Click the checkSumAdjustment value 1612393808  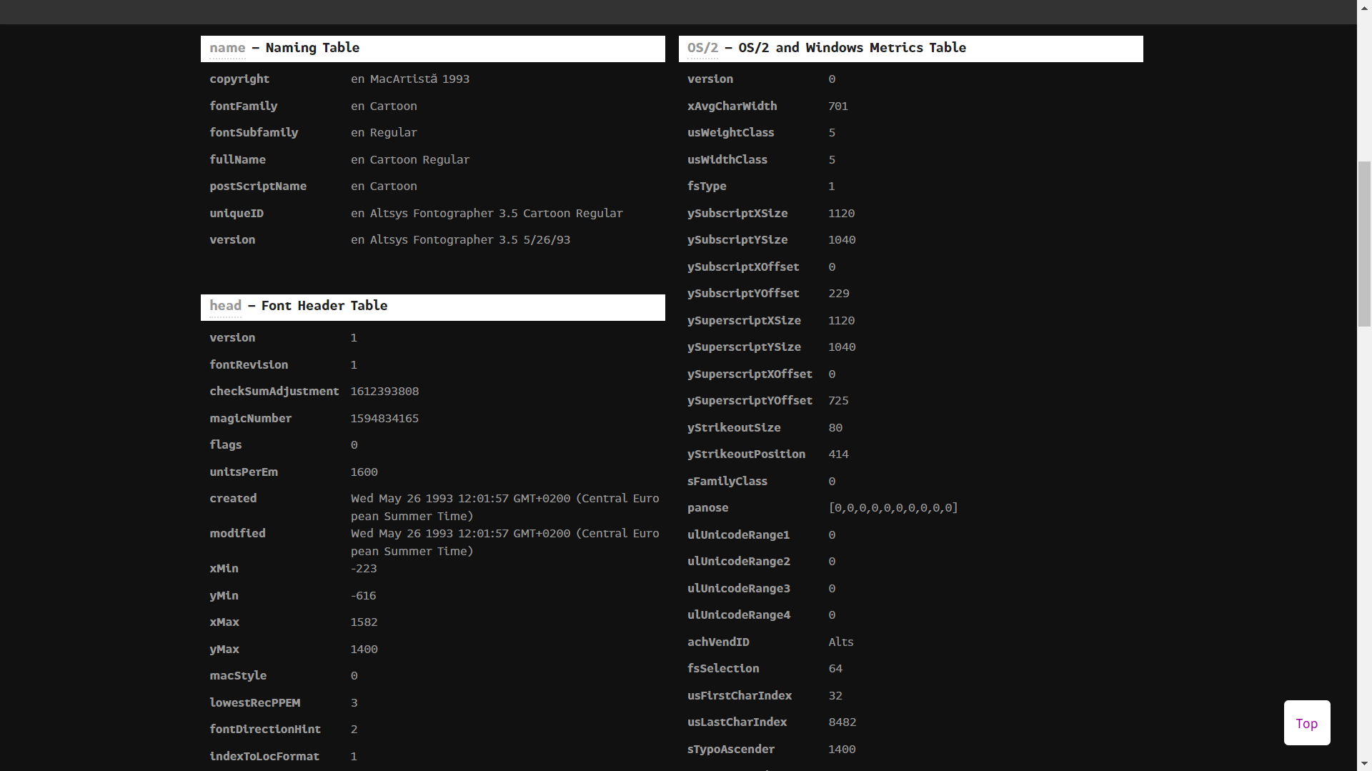[384, 391]
